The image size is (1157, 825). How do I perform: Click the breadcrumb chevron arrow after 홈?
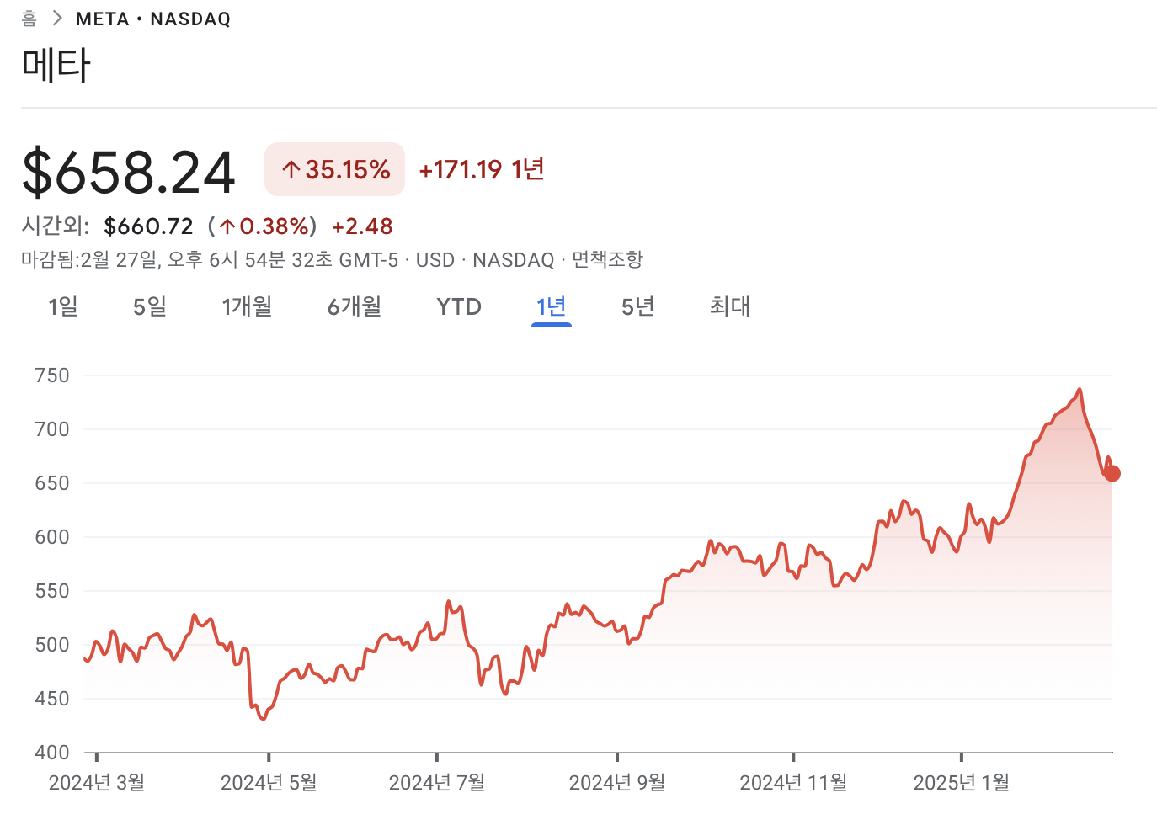57,19
